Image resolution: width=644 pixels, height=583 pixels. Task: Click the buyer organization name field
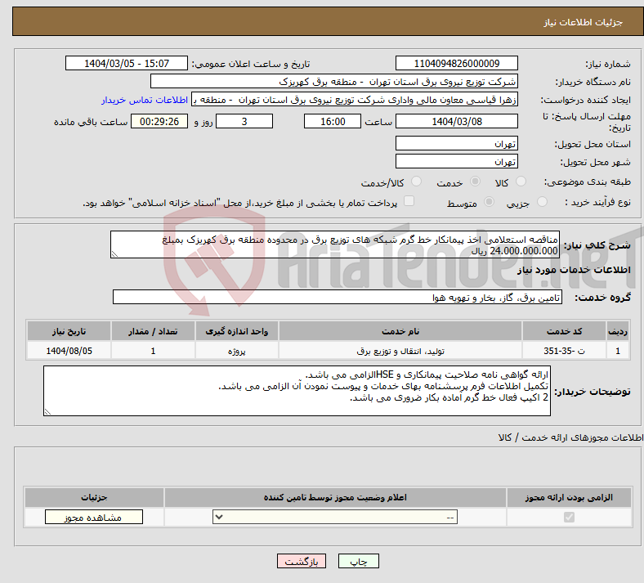click(x=334, y=81)
